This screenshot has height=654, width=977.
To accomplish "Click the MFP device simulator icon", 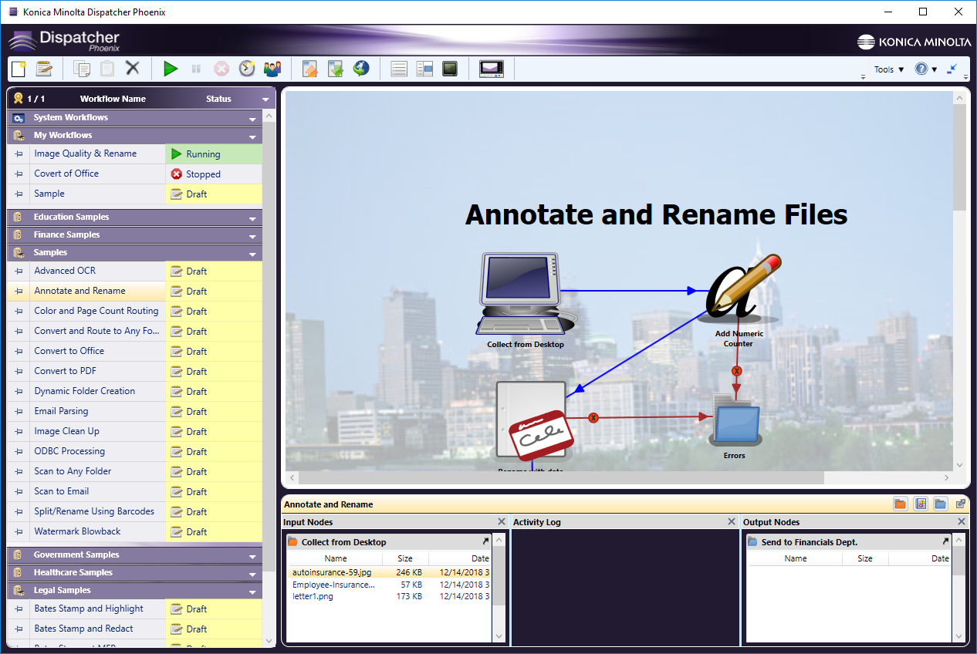I will [x=492, y=69].
